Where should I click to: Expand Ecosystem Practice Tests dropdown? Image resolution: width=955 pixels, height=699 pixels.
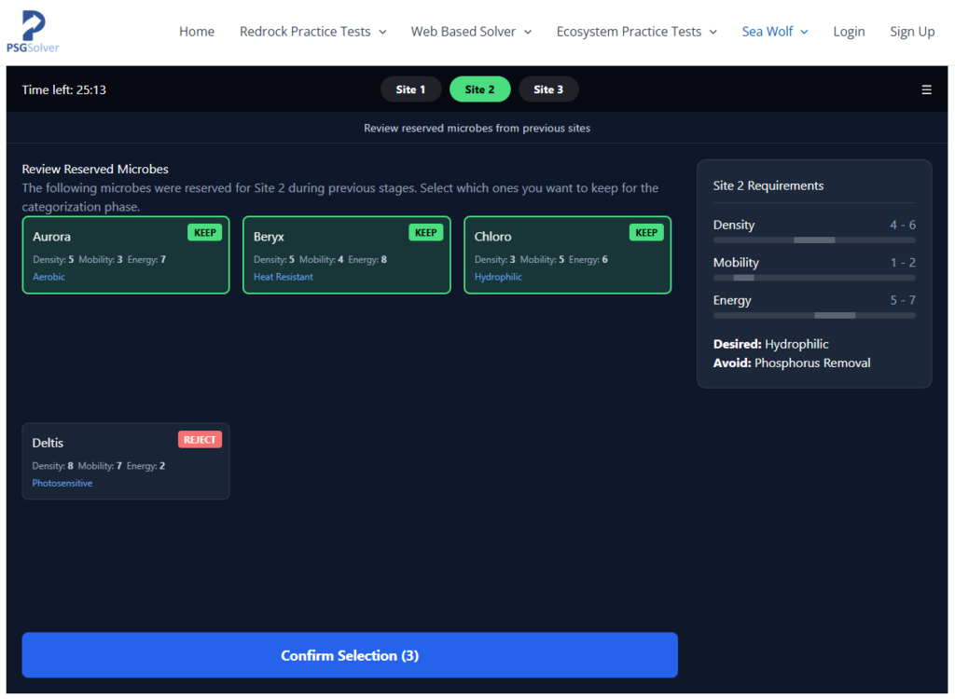click(636, 32)
